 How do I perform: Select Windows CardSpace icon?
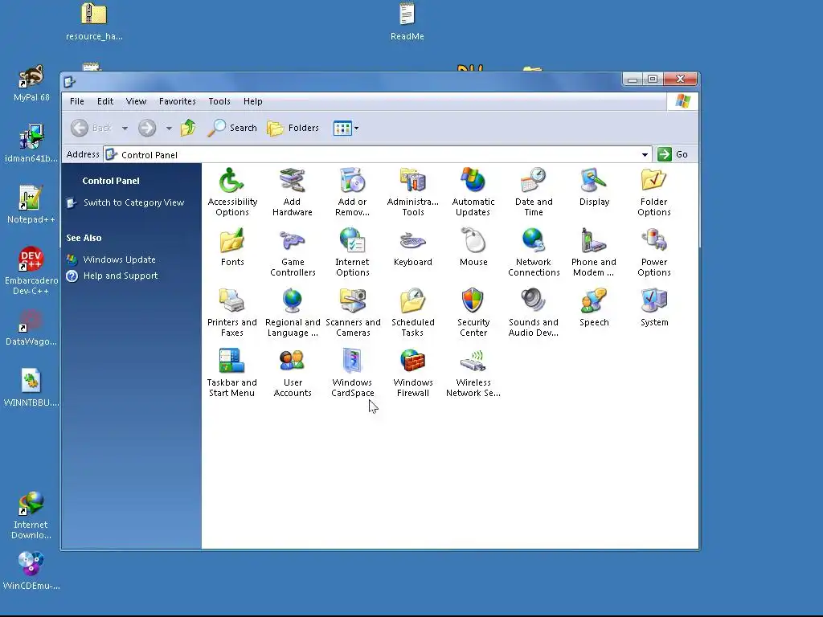353,373
